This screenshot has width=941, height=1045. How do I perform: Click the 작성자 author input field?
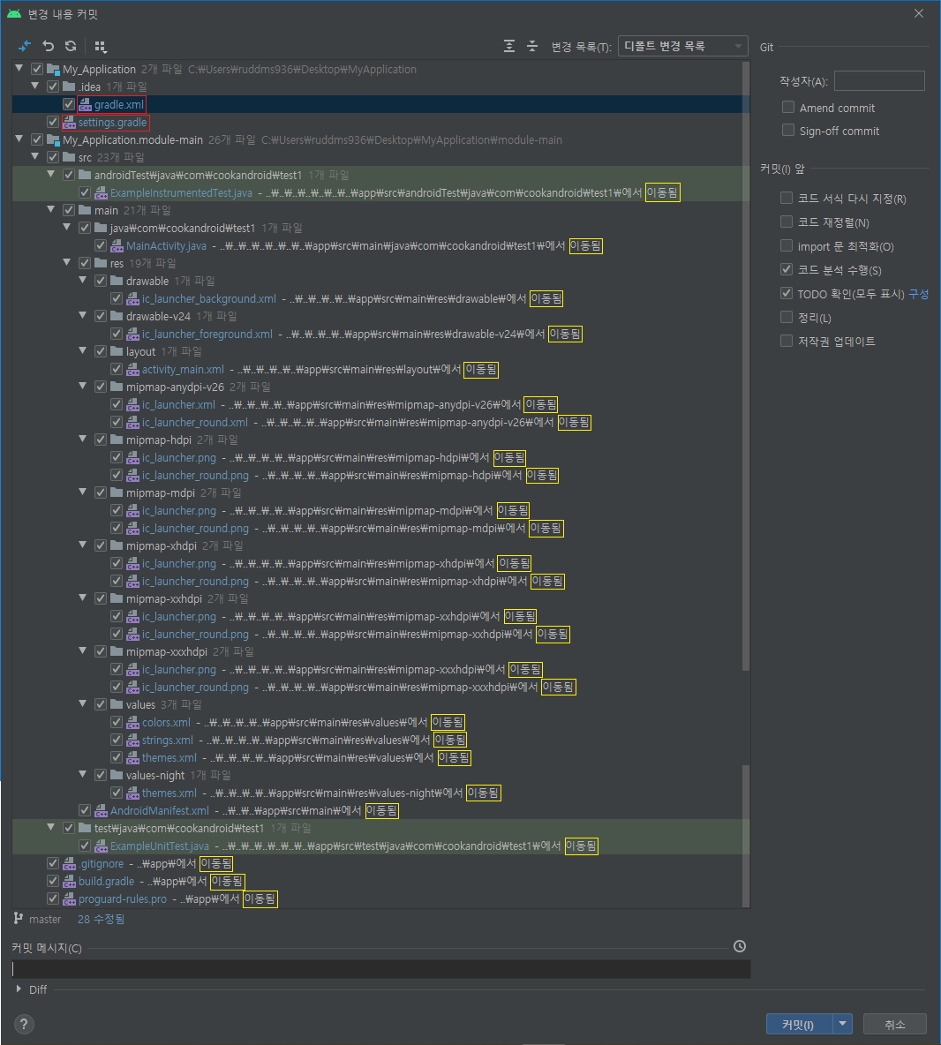[878, 81]
